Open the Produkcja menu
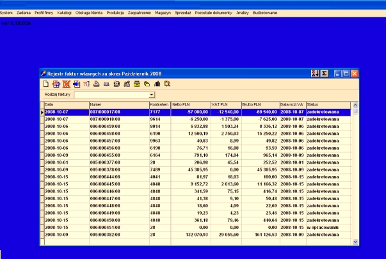Screen dimensions: 386x259 point(115,13)
